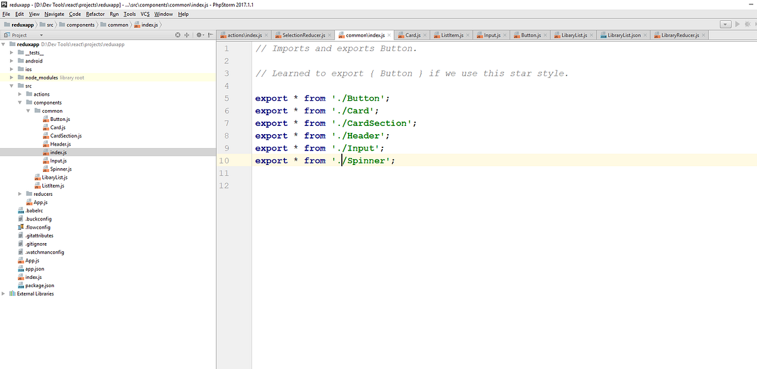Run the application using the green play icon

(x=737, y=23)
